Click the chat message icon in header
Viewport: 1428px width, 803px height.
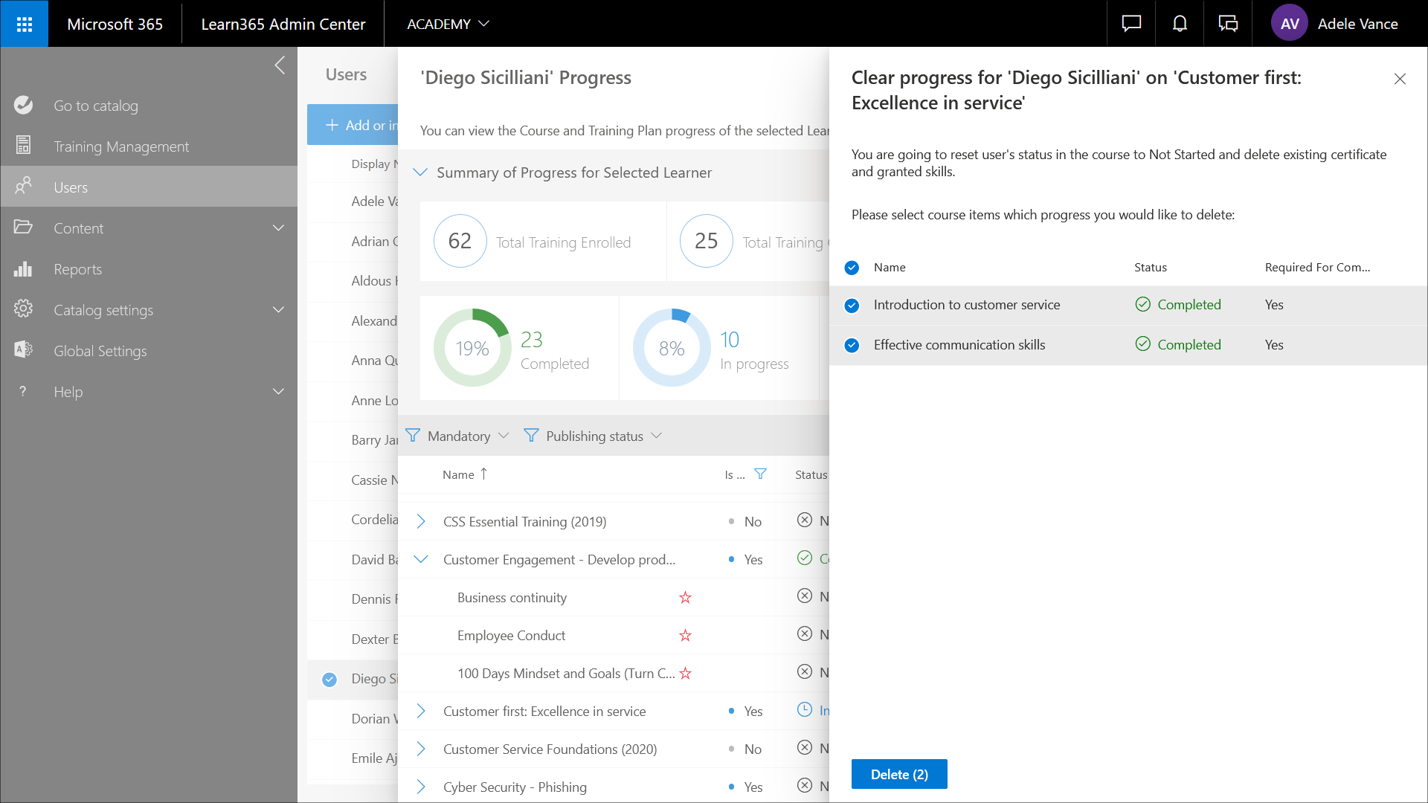(1131, 24)
